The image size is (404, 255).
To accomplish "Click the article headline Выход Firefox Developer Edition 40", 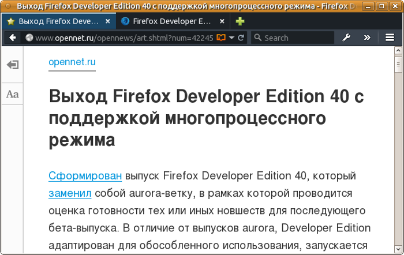I will (206, 118).
